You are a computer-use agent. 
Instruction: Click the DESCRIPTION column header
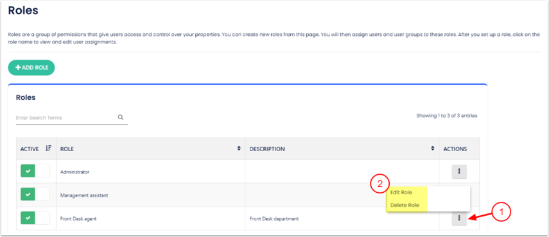pyautogui.click(x=267, y=149)
